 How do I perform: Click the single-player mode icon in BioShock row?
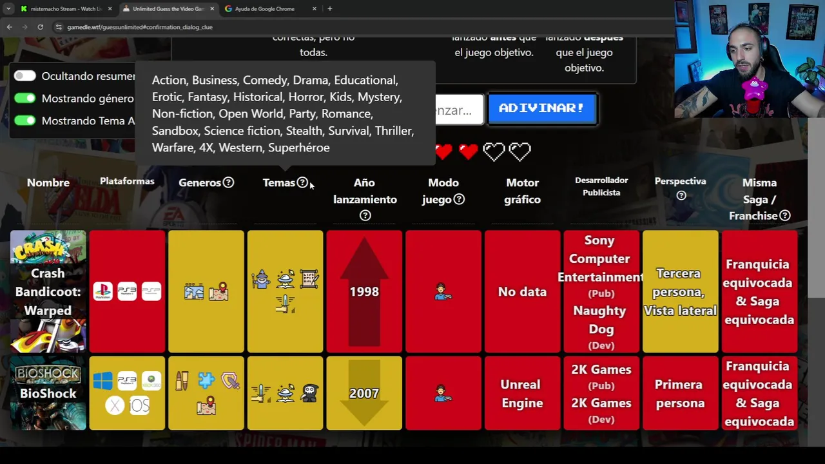(x=443, y=393)
